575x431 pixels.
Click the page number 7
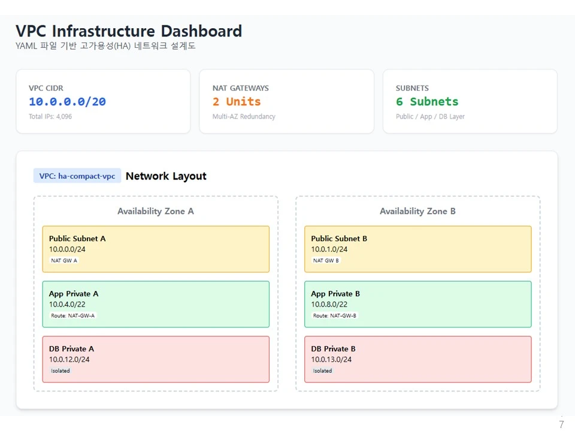pyautogui.click(x=561, y=424)
